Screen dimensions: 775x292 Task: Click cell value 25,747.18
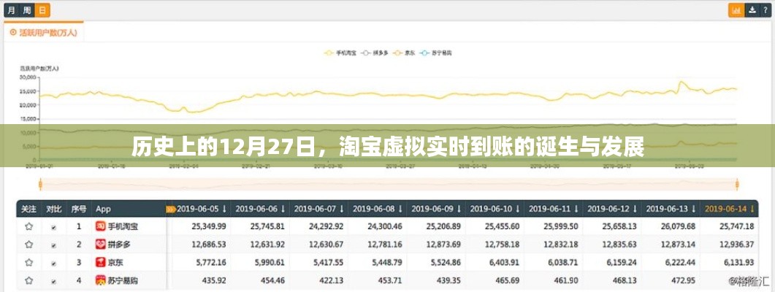coord(736,226)
